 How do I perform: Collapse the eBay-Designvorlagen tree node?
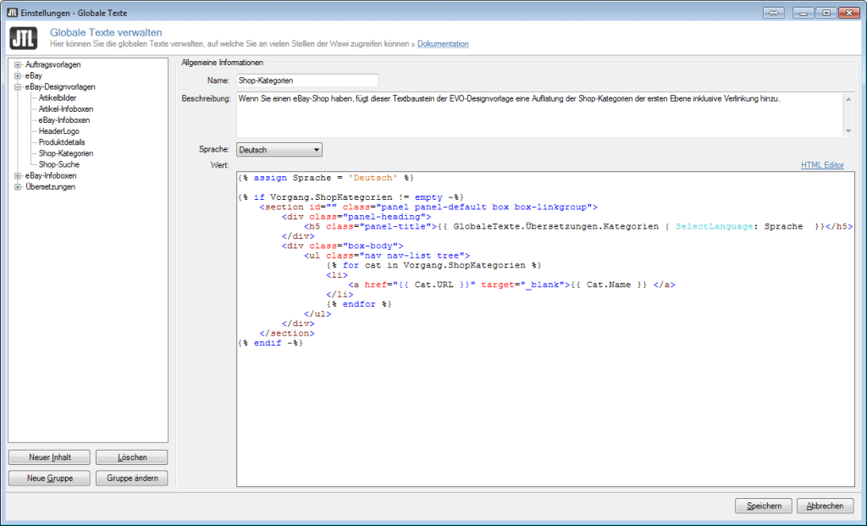pos(17,86)
